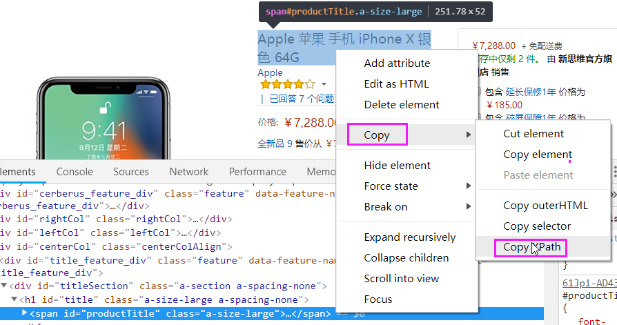Expand the Force state arrow

pyautogui.click(x=468, y=186)
